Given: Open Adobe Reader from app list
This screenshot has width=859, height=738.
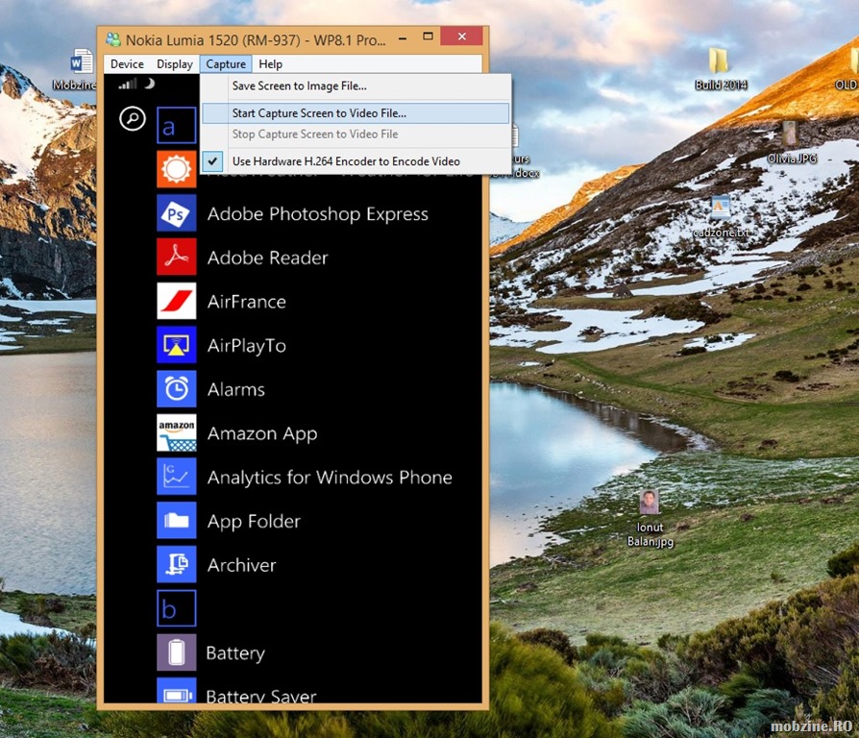Looking at the screenshot, I should [x=267, y=258].
